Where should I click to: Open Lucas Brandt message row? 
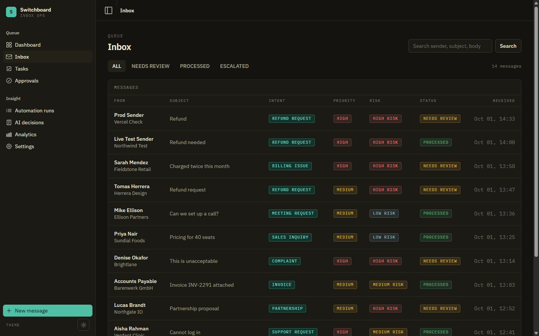(x=314, y=308)
